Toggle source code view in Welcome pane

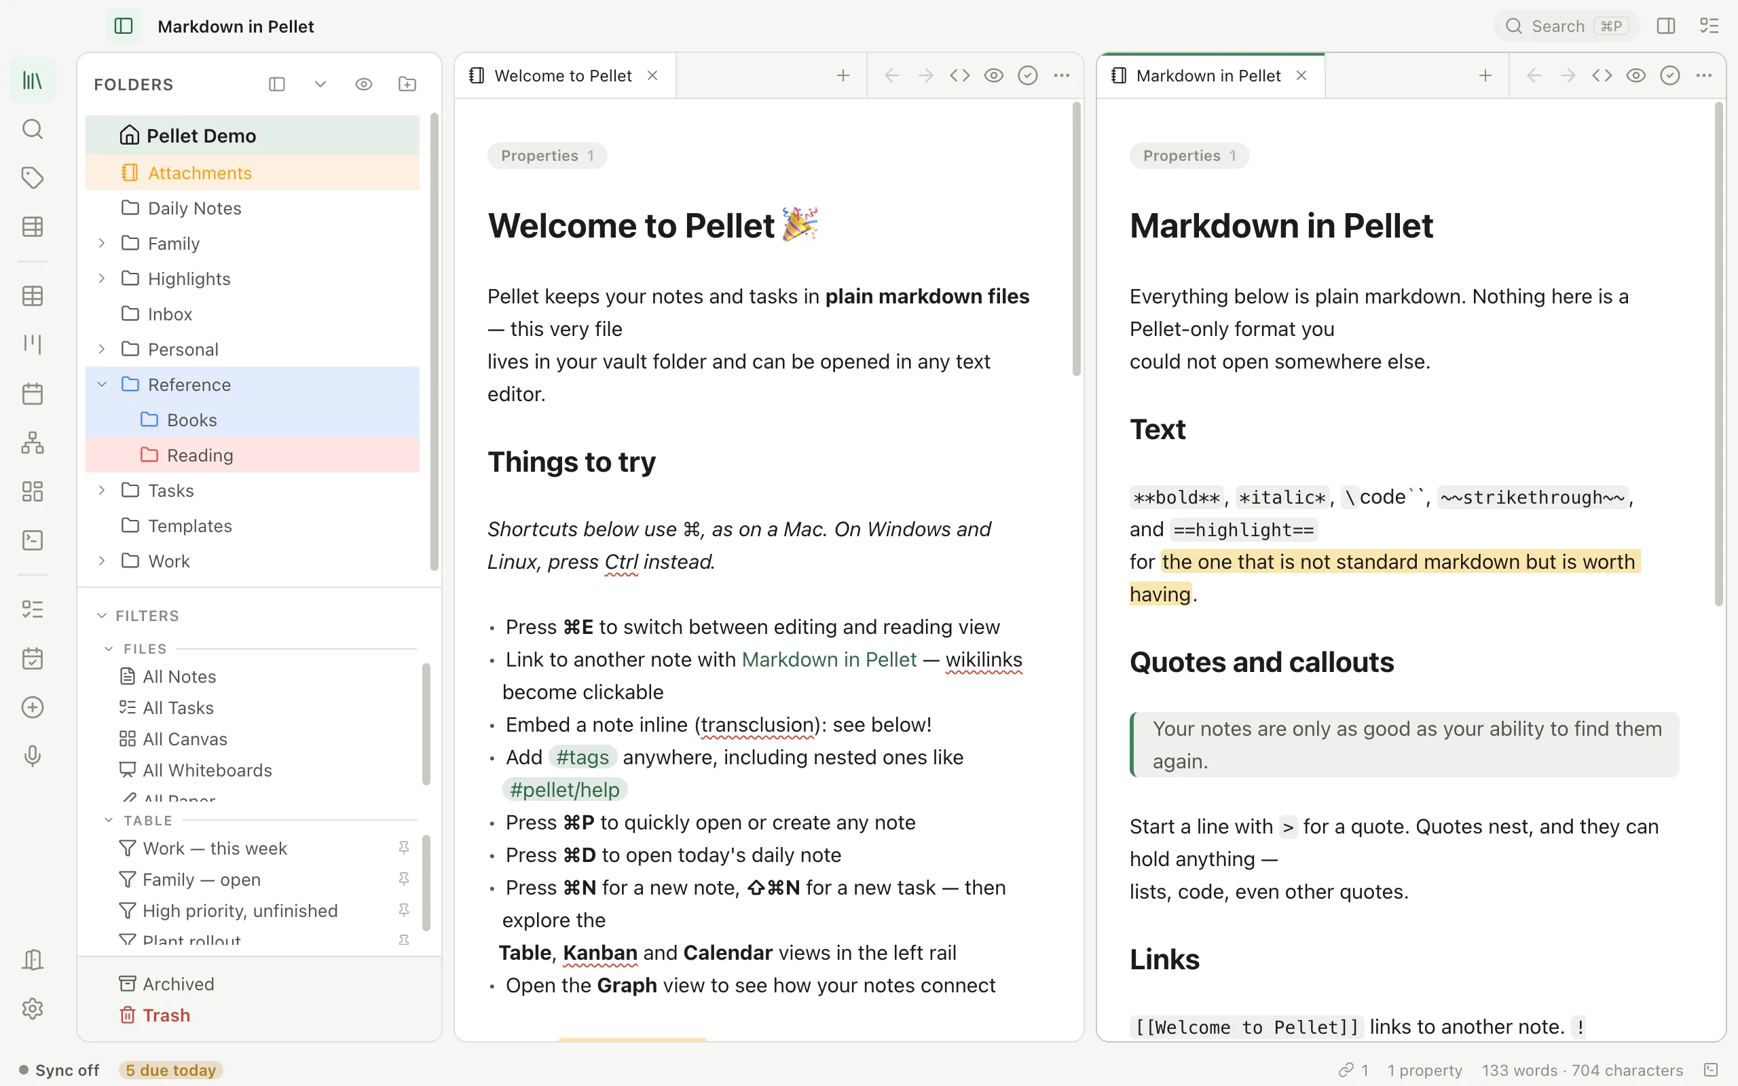tap(959, 75)
